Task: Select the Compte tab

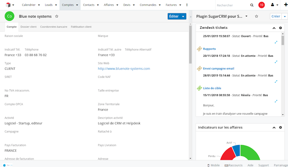Action: coord(12,27)
